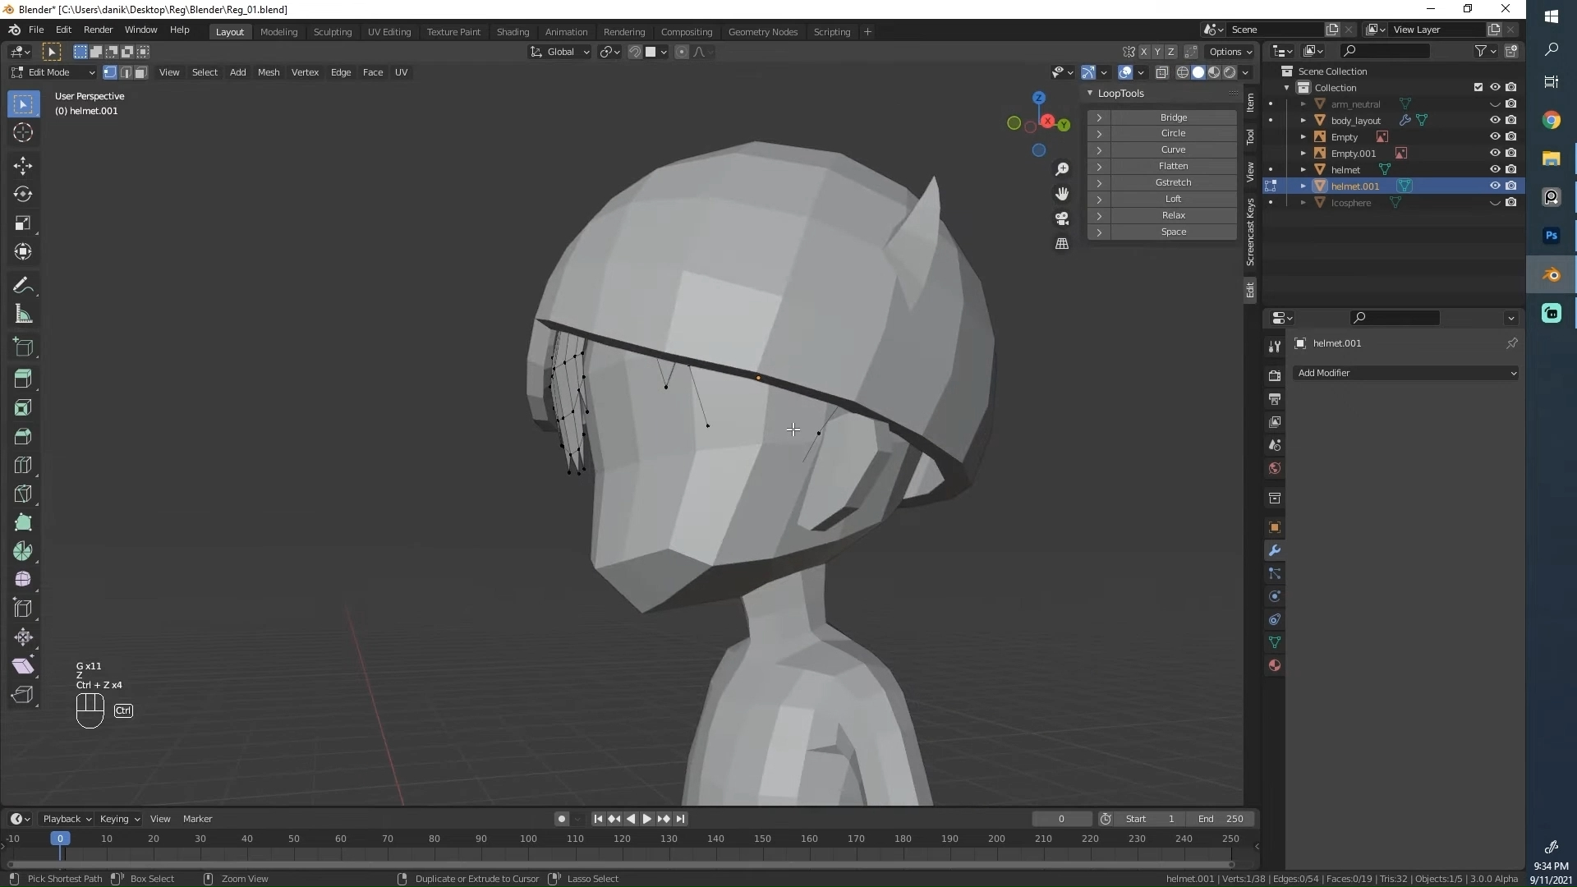The height and width of the screenshot is (887, 1577).
Task: Open Object Data Properties (green triangle tab)
Action: coord(1274,642)
